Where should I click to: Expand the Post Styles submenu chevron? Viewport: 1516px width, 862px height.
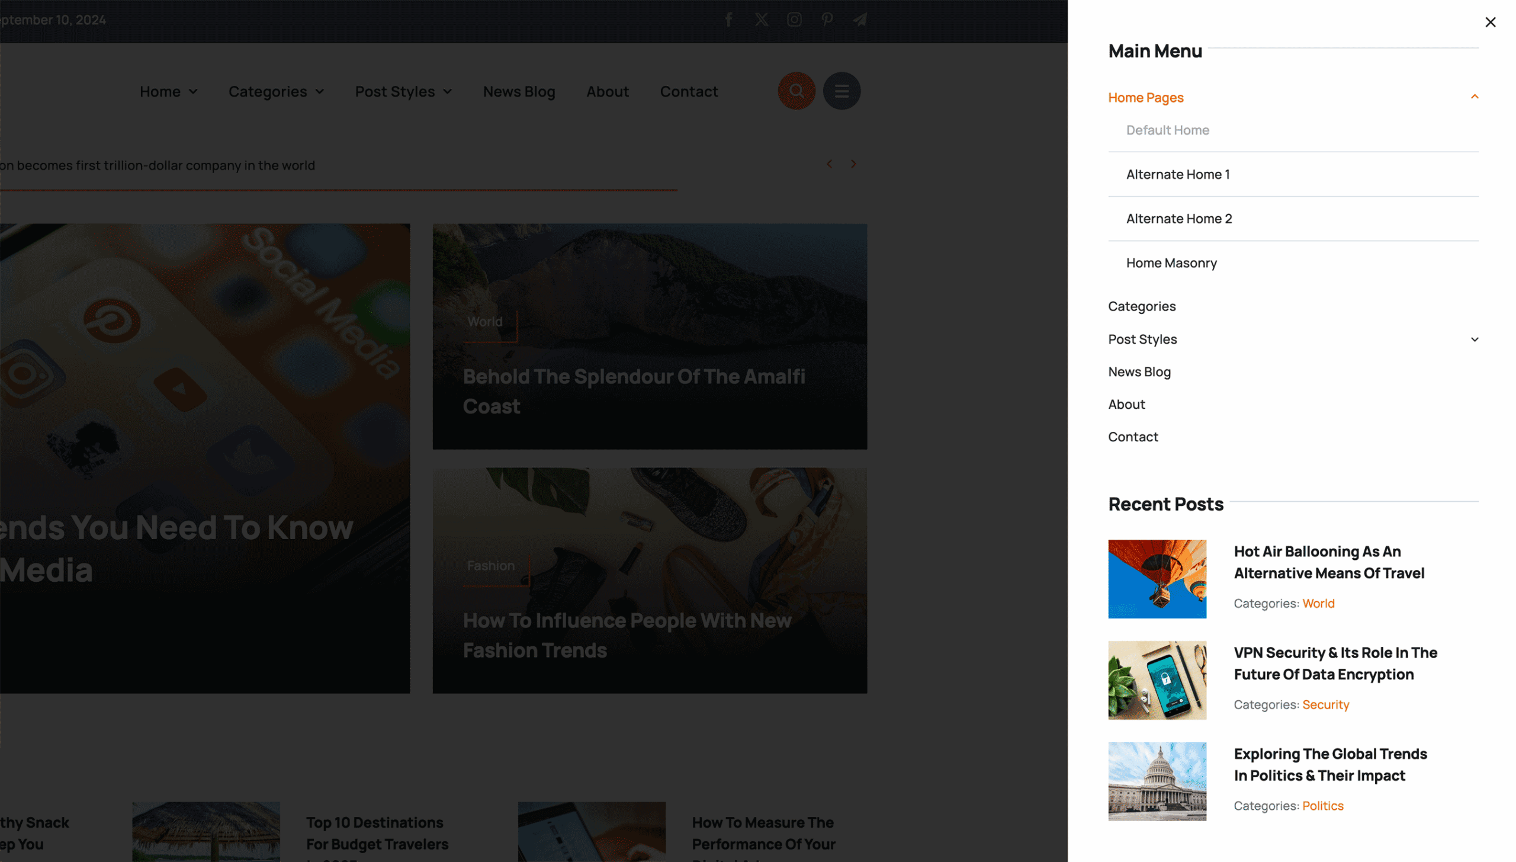pyautogui.click(x=1474, y=339)
